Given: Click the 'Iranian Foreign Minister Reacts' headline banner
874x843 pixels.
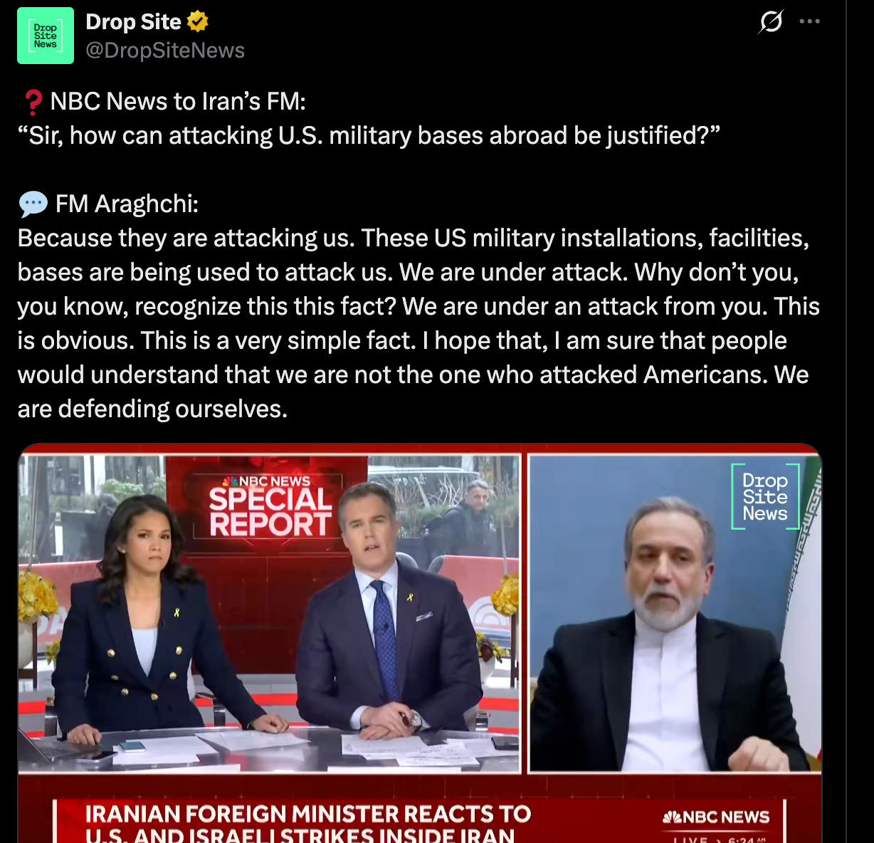Looking at the screenshot, I should [308, 822].
